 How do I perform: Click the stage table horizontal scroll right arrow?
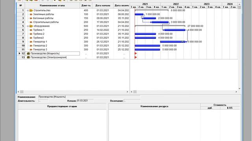point(127,92)
